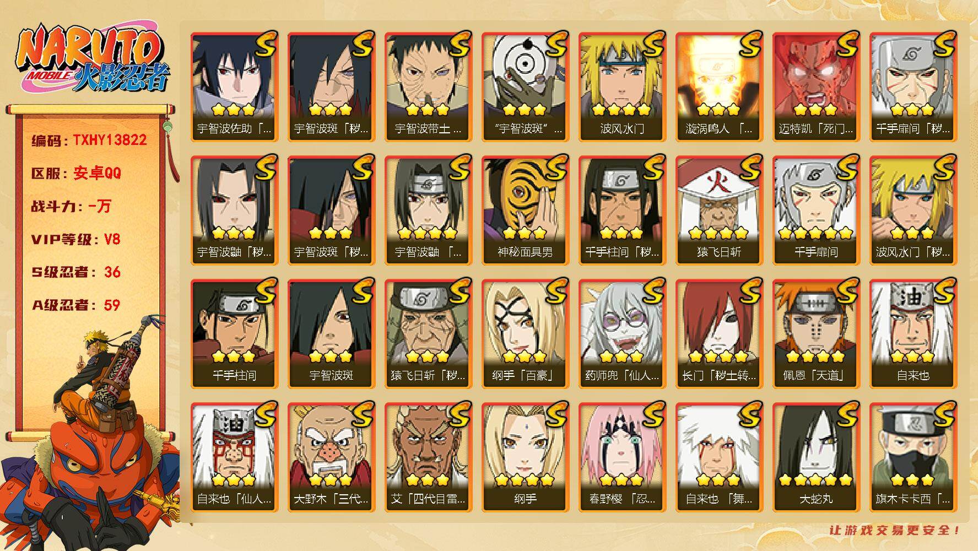Open the 纲手「百豪」 card
The width and height of the screenshot is (978, 551).
[x=525, y=333]
